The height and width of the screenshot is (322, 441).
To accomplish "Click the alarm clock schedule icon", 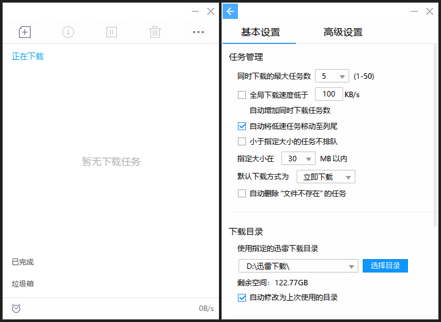I will pos(17,308).
